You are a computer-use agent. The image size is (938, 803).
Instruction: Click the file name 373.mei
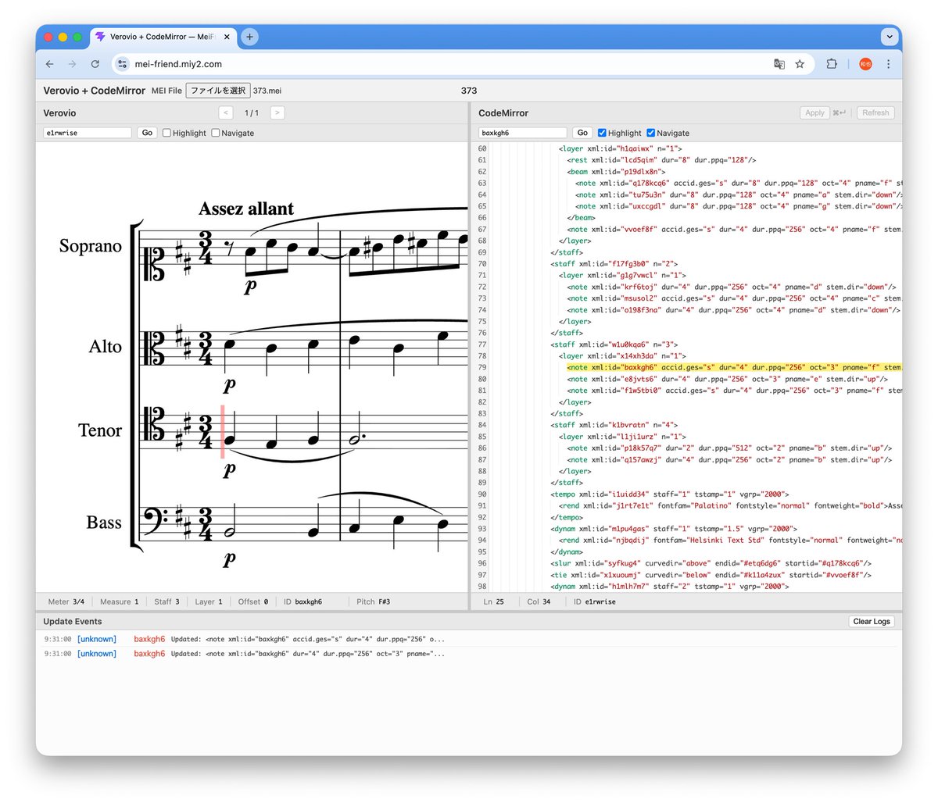click(x=267, y=91)
